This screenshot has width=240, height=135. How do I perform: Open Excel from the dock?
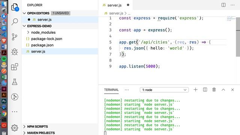[x=4, y=77]
